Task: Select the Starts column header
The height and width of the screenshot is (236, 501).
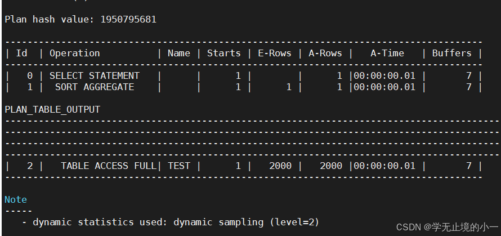Action: [x=224, y=53]
